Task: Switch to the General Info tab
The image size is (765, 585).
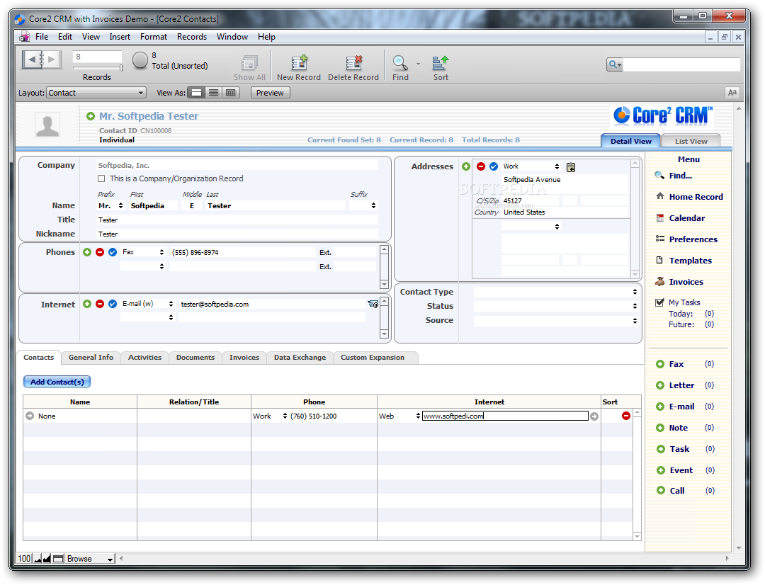Action: 91,358
